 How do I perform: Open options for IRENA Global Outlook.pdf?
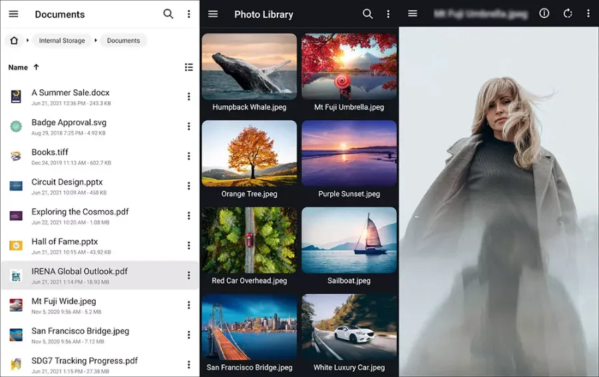189,276
